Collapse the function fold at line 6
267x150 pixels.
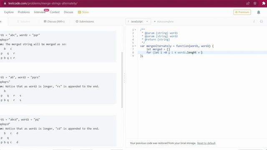[135, 46]
